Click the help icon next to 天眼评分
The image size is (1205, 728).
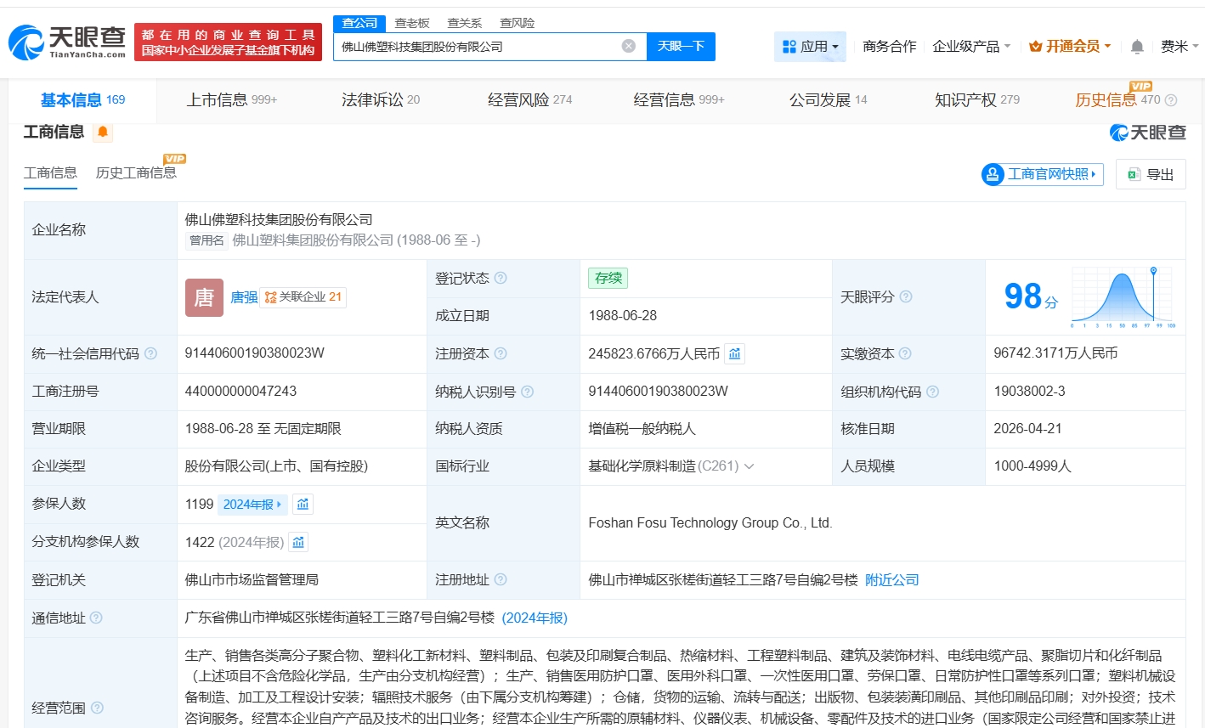(x=906, y=296)
